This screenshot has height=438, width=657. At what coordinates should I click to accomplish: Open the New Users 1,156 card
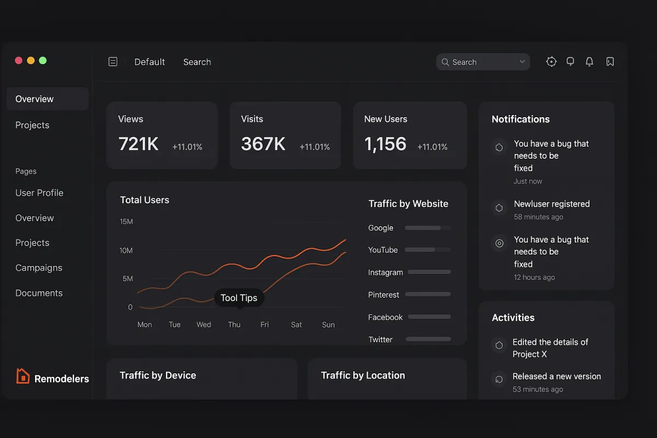coord(410,135)
